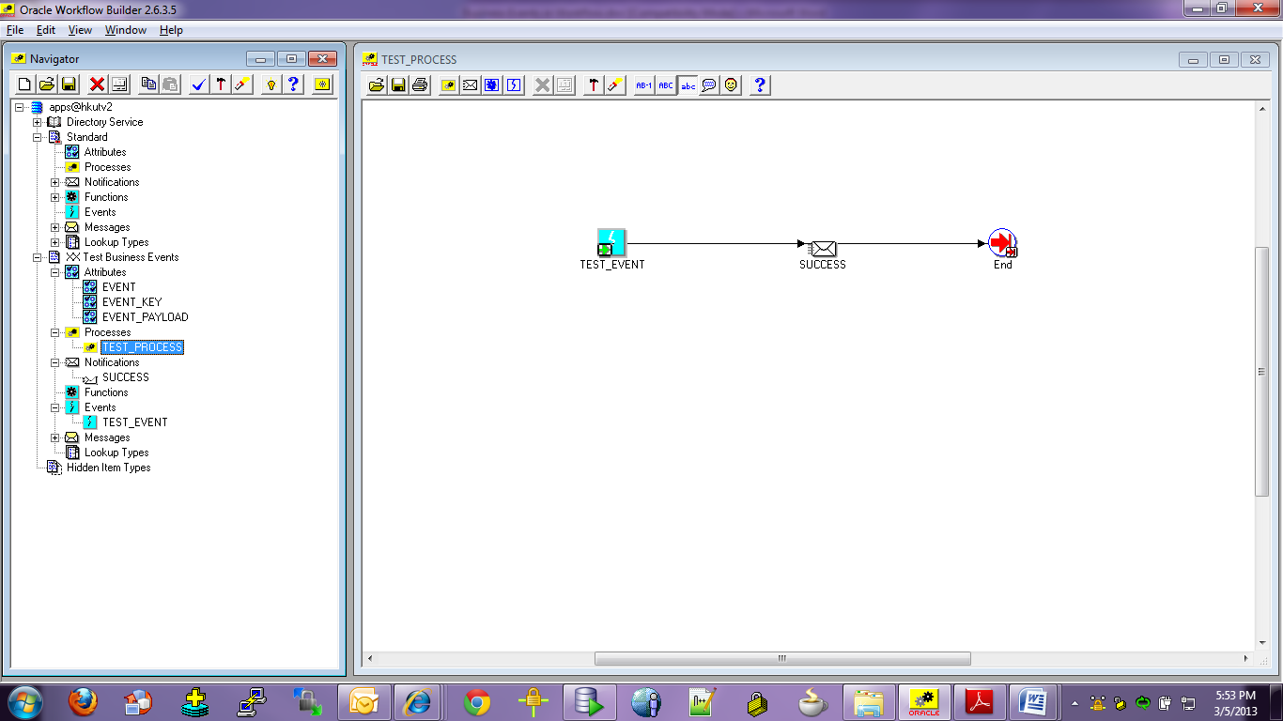
Task: Select TEST_EVENT in Navigator tree
Action: [x=134, y=422]
